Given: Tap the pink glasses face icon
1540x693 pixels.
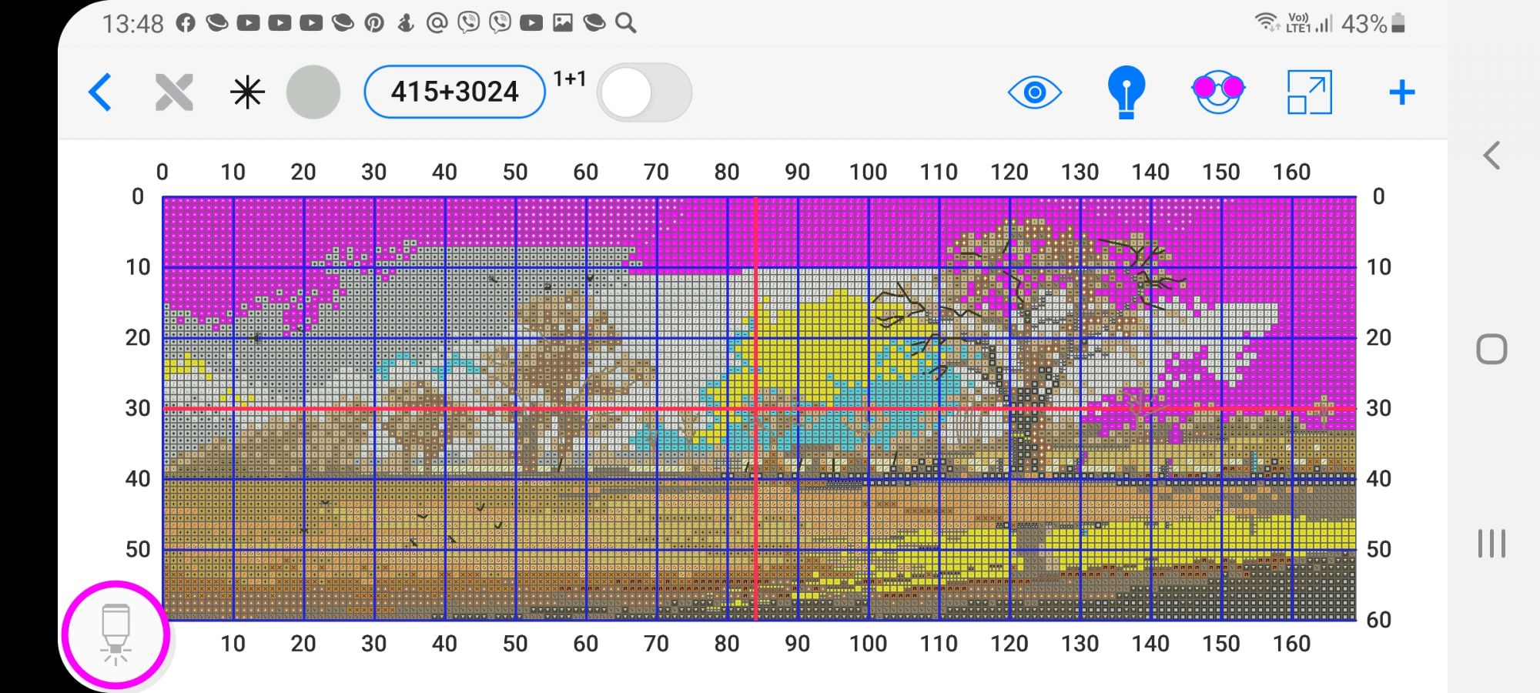Looking at the screenshot, I should [x=1217, y=92].
